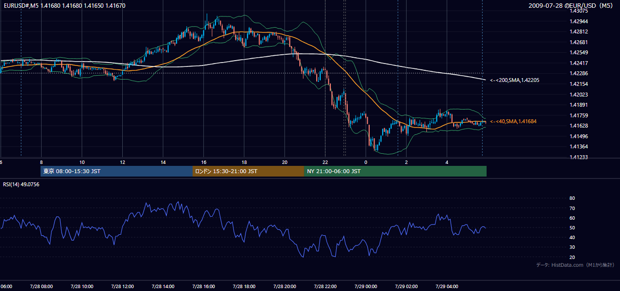Click price axis value 1.42681
Image resolution: width=620 pixels, height=291 pixels.
tap(578, 42)
